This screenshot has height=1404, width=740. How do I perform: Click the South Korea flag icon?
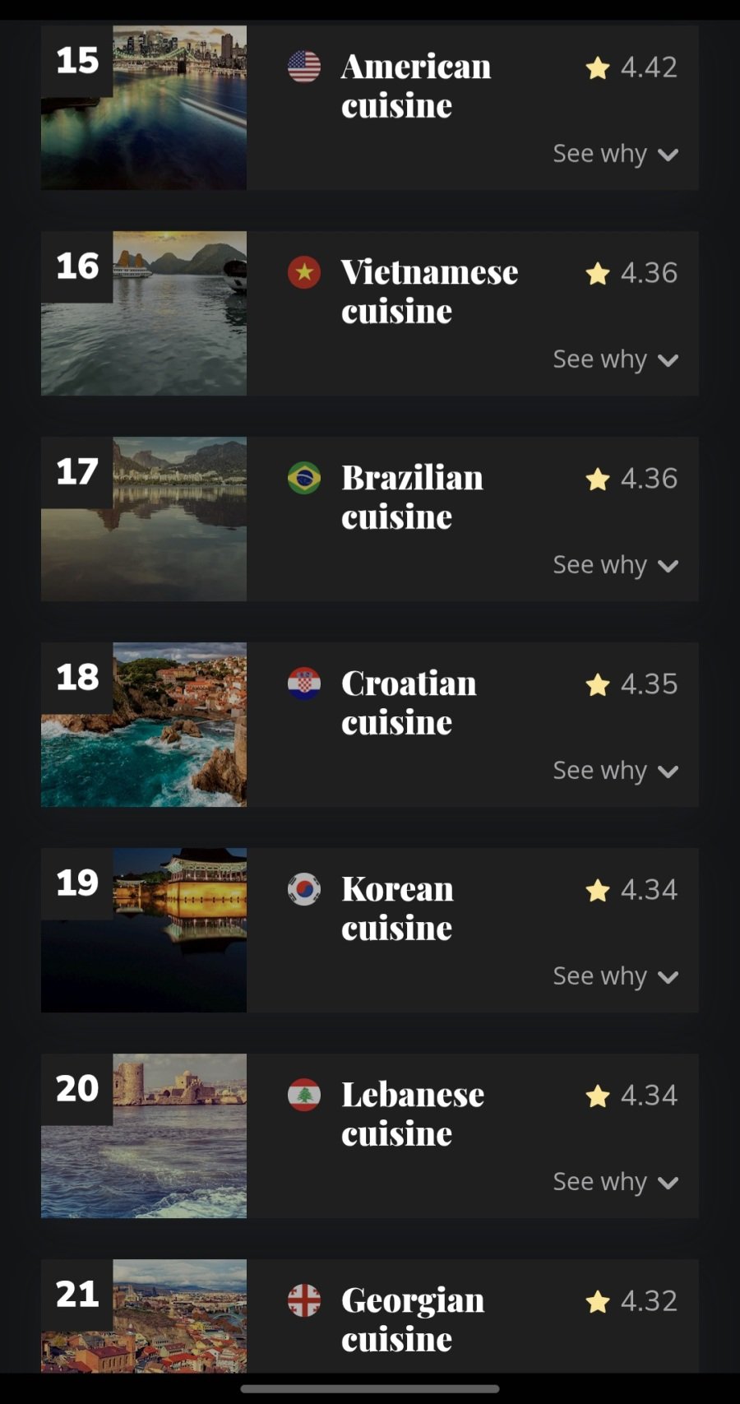pyautogui.click(x=304, y=889)
